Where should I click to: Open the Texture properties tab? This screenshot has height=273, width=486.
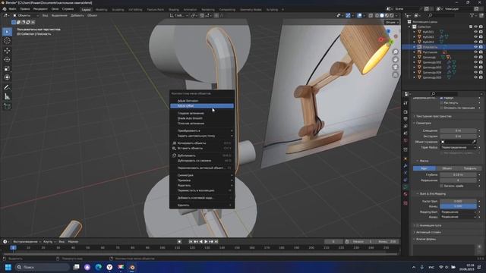tap(406, 203)
